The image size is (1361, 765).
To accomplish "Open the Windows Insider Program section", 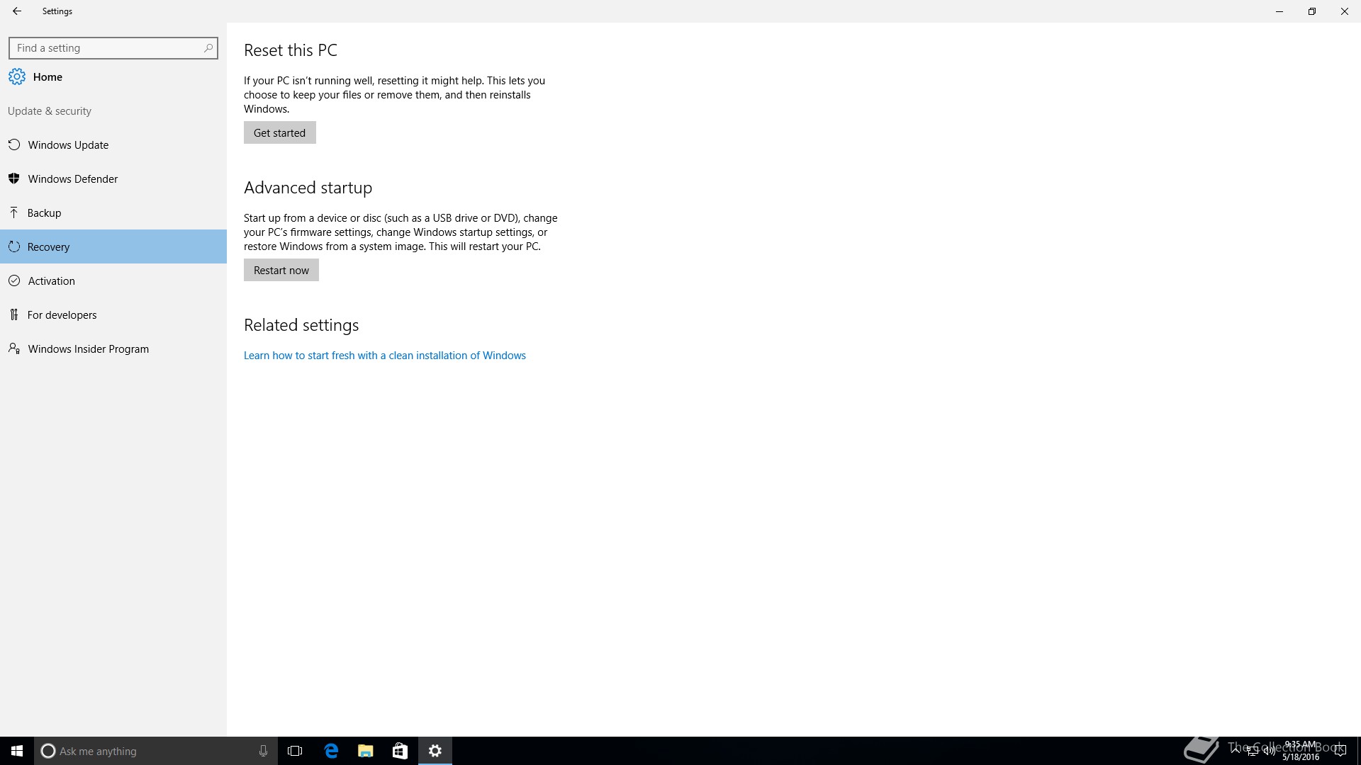I will point(113,348).
